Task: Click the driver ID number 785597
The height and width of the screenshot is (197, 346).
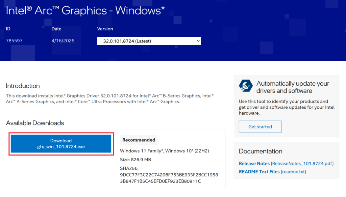Action: click(x=14, y=41)
